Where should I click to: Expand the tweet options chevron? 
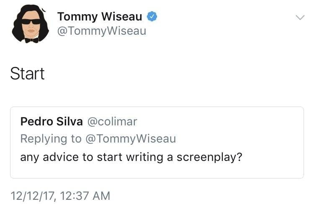(x=300, y=18)
